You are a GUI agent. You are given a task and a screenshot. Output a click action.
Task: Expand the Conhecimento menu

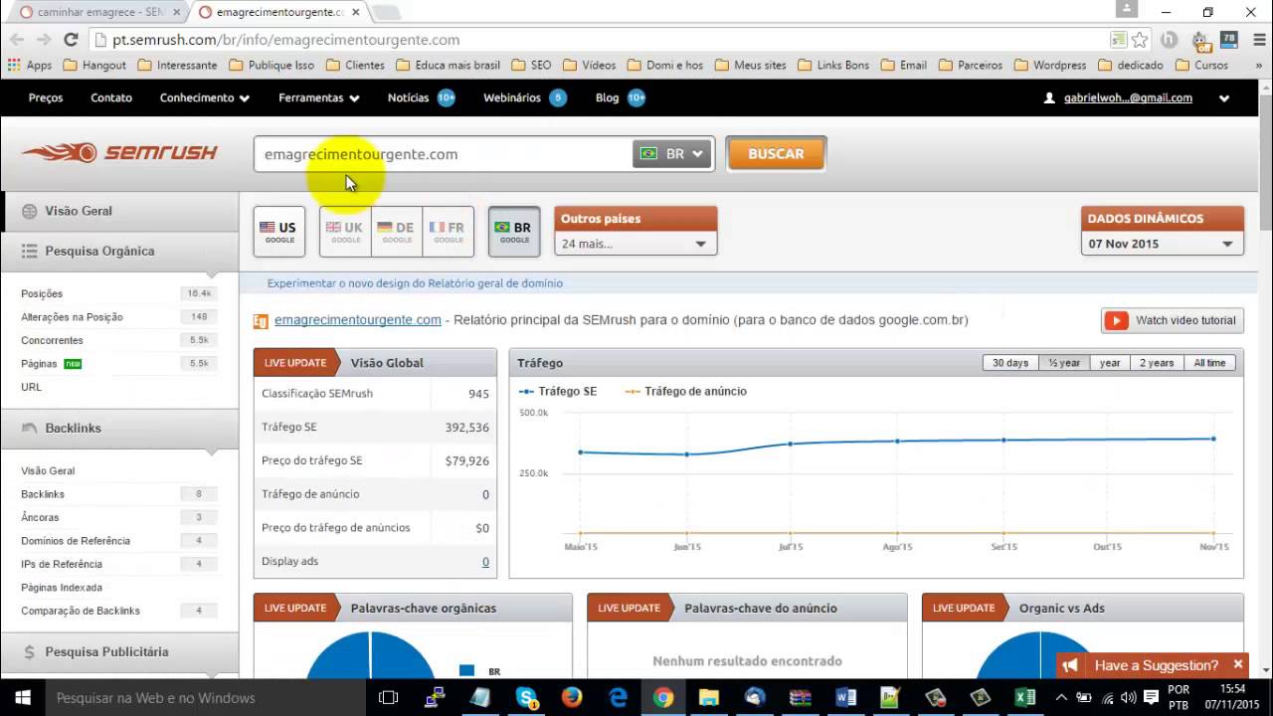pos(204,98)
